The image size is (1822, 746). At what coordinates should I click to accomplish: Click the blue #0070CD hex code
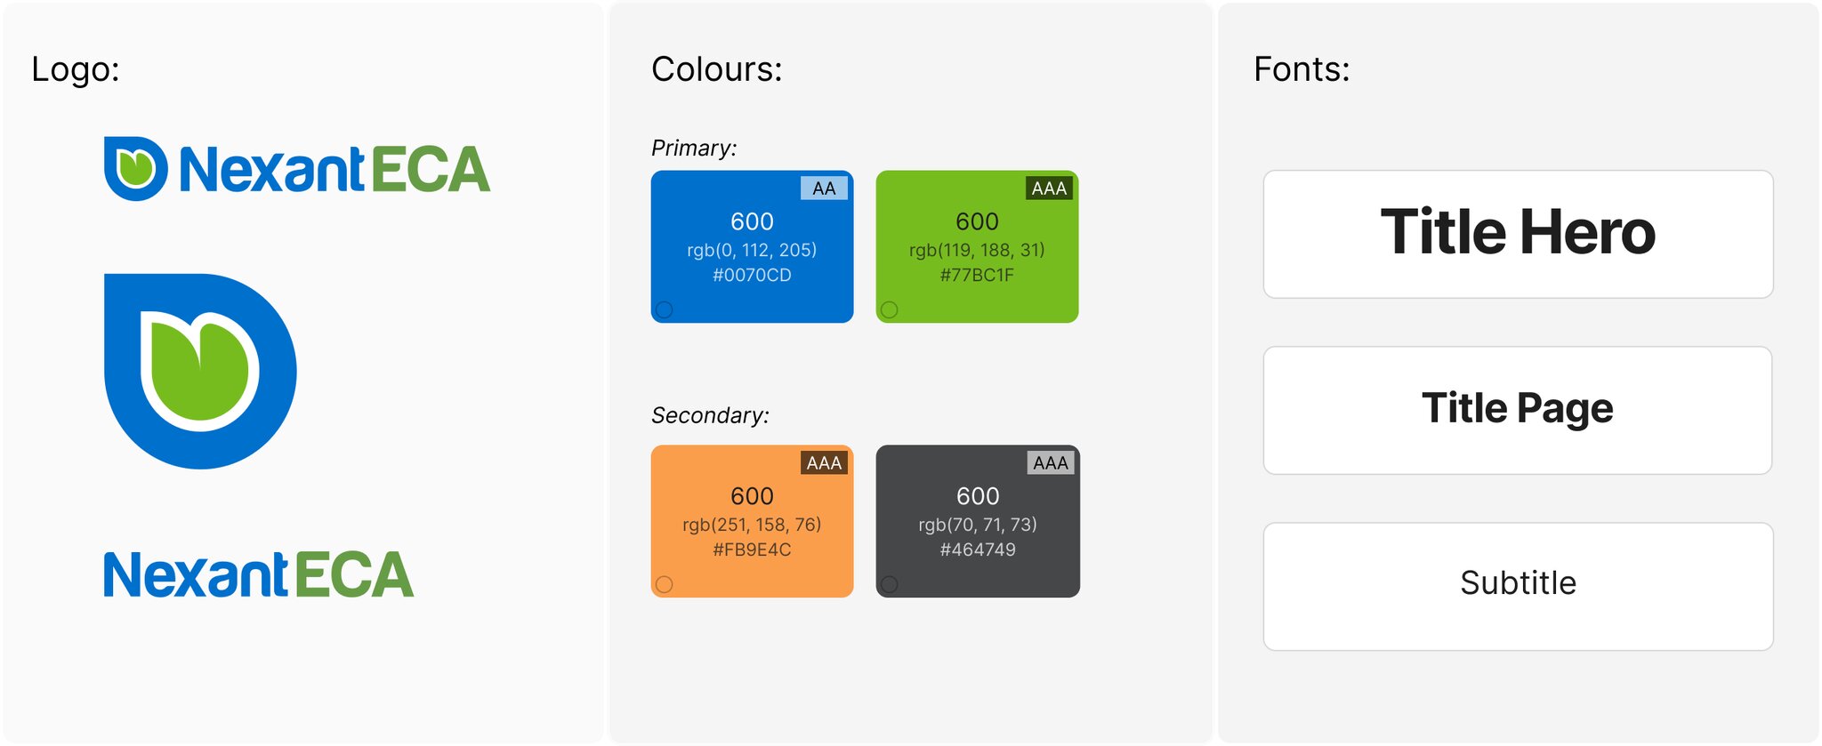coord(752,276)
